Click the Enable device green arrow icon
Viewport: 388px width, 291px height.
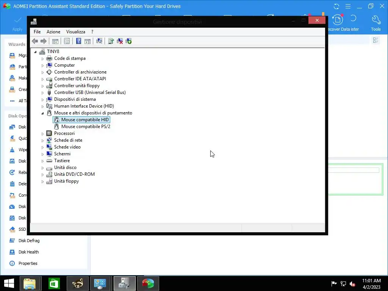(x=129, y=41)
